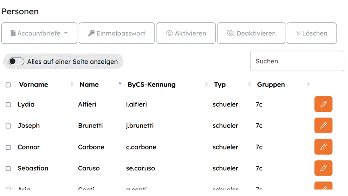Screen dimensions: 348x196
Task: Edit Connor Carbone with the pencil icon
Action: tap(323, 147)
